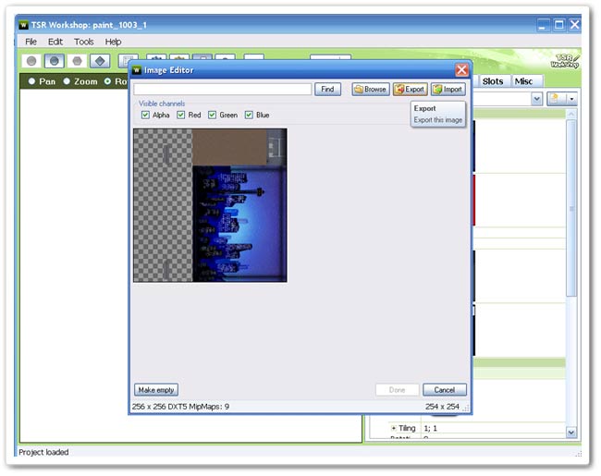Select the Pan radio button
The height and width of the screenshot is (476, 601).
click(x=32, y=81)
